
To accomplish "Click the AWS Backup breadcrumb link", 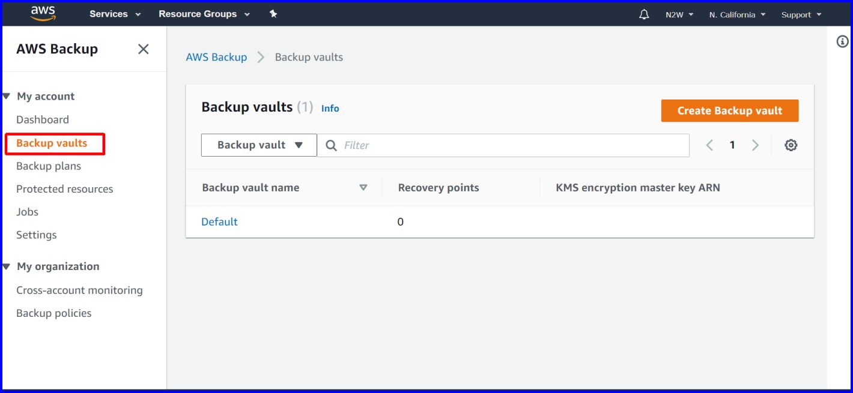I will (216, 57).
